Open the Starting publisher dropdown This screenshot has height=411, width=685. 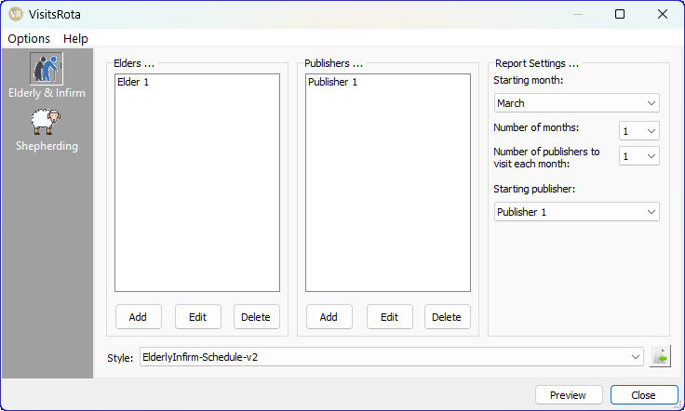[x=576, y=212]
